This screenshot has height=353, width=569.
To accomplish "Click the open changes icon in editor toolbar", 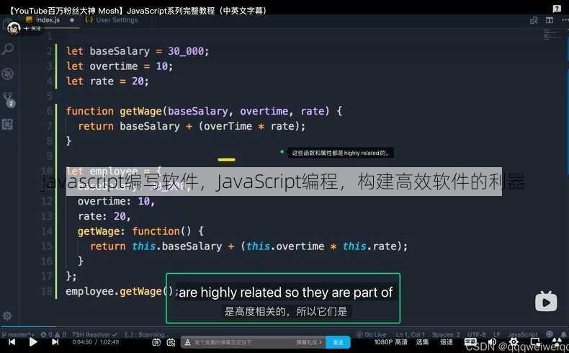I will (x=534, y=20).
